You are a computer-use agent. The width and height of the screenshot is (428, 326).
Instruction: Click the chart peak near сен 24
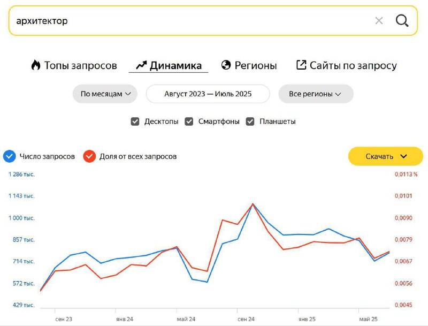point(253,204)
